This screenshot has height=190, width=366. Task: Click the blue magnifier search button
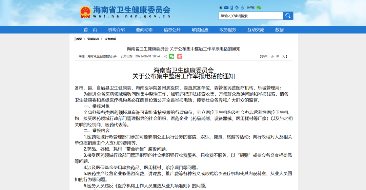[x=288, y=16]
